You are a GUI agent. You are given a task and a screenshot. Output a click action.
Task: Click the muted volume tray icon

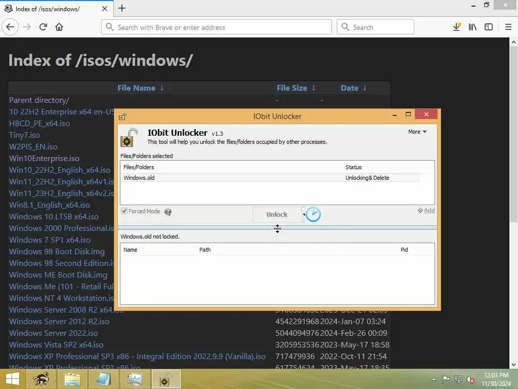(470, 379)
